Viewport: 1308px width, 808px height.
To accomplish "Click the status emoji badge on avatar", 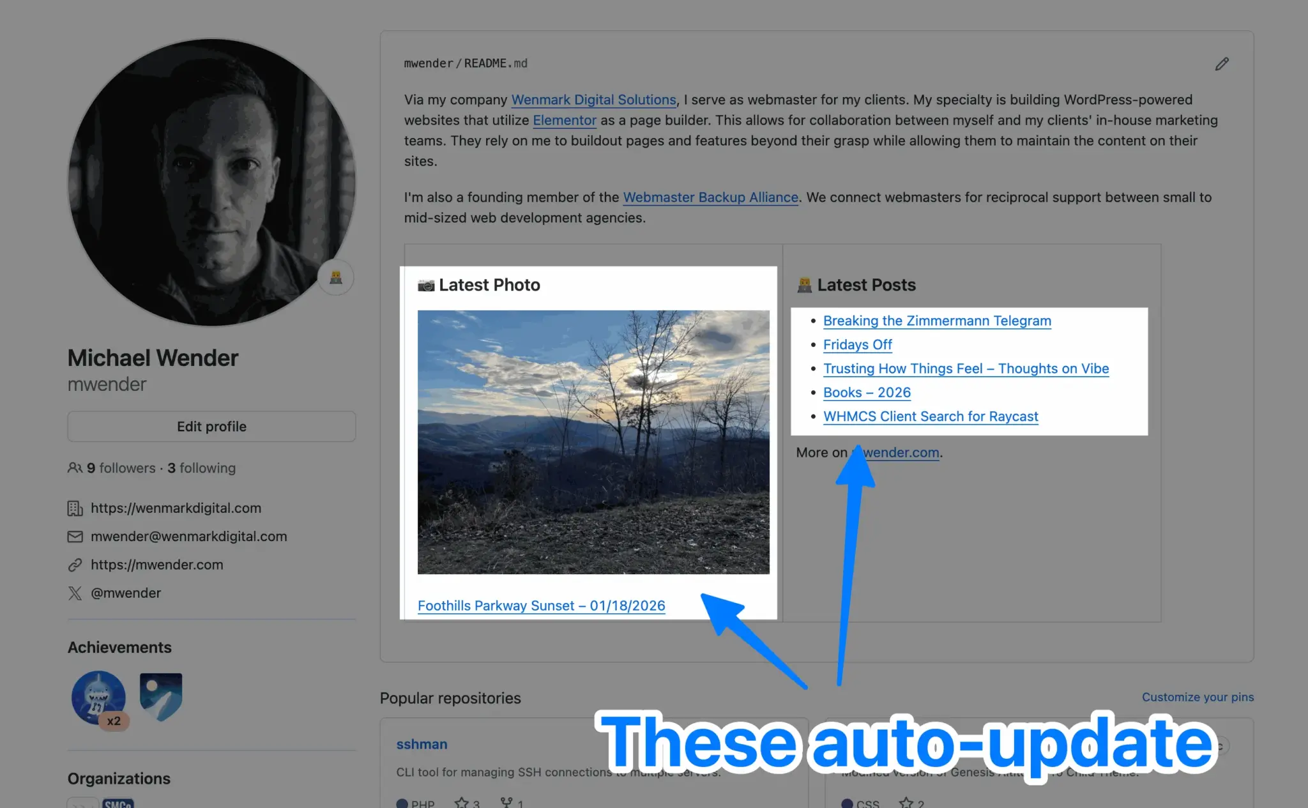I will pyautogui.click(x=336, y=277).
